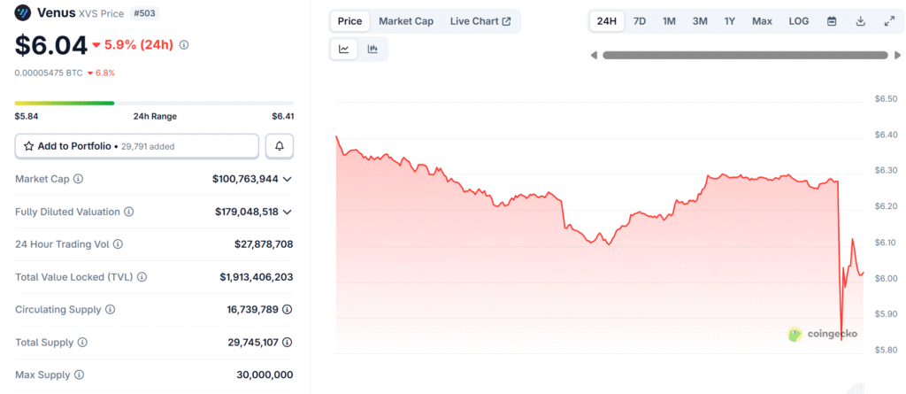Select the Price tab

[x=349, y=21]
